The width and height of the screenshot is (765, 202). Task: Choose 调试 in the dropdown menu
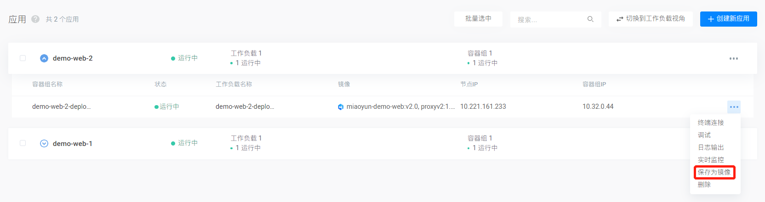tap(704, 135)
